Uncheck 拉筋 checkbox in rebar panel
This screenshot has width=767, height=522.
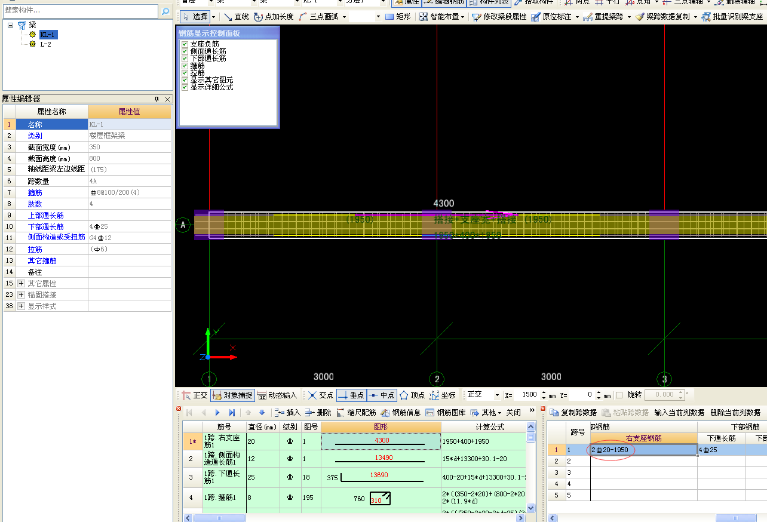pyautogui.click(x=185, y=73)
